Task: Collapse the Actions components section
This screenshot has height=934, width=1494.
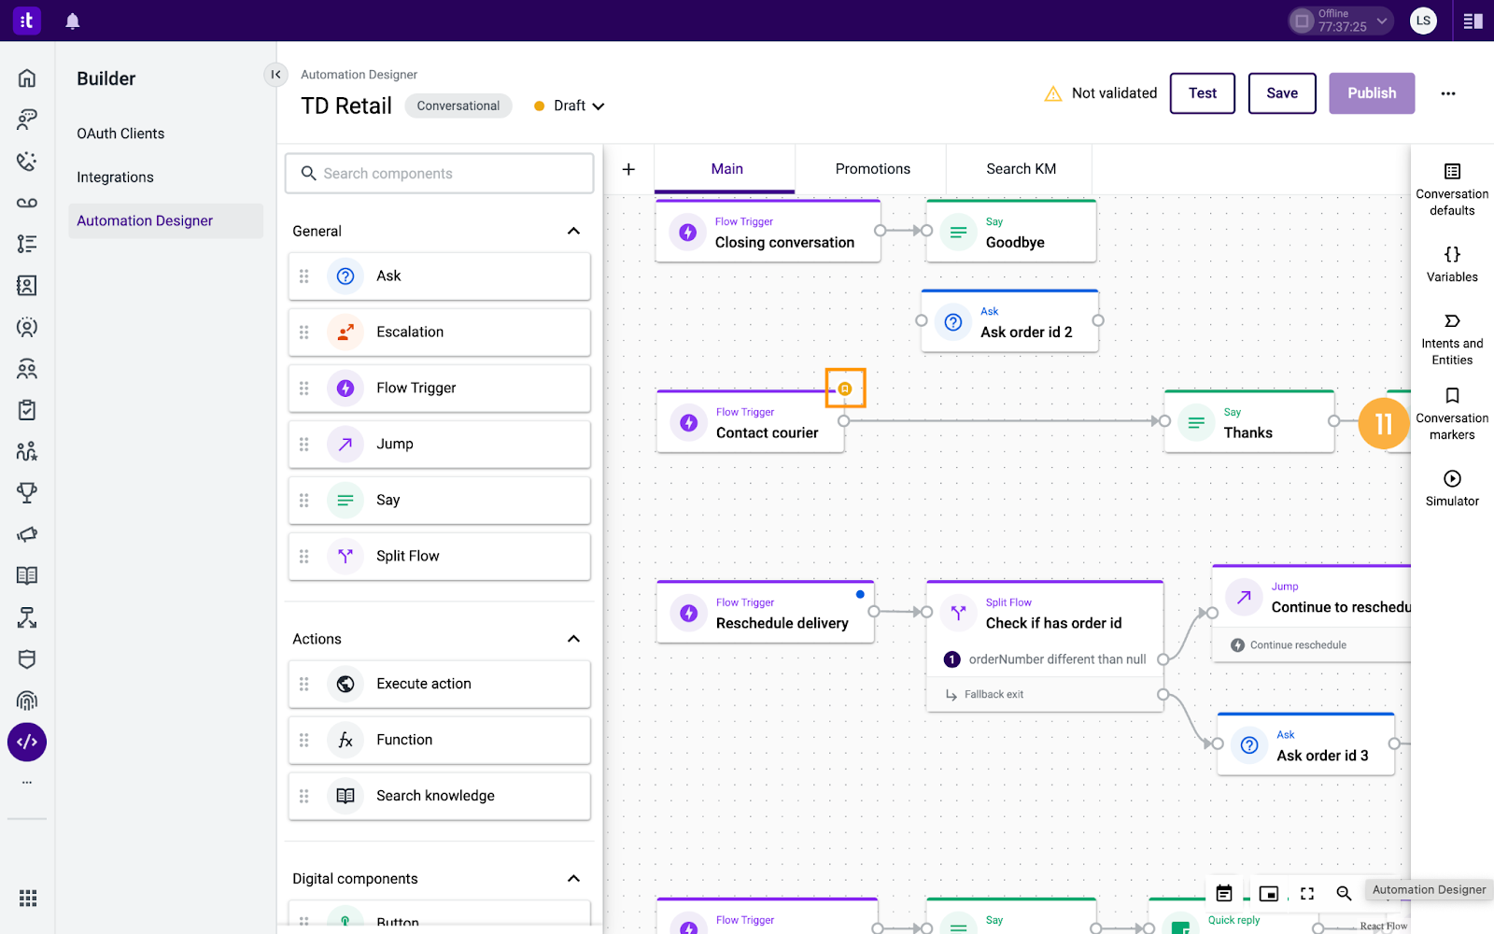Action: (x=573, y=639)
